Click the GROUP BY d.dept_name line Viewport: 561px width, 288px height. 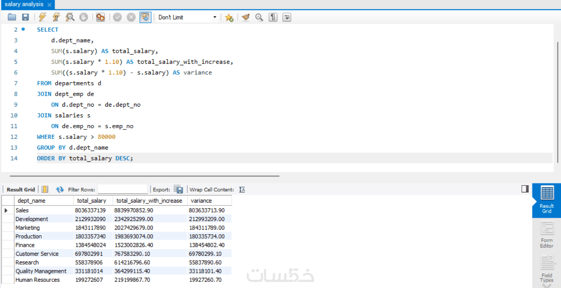coord(72,147)
